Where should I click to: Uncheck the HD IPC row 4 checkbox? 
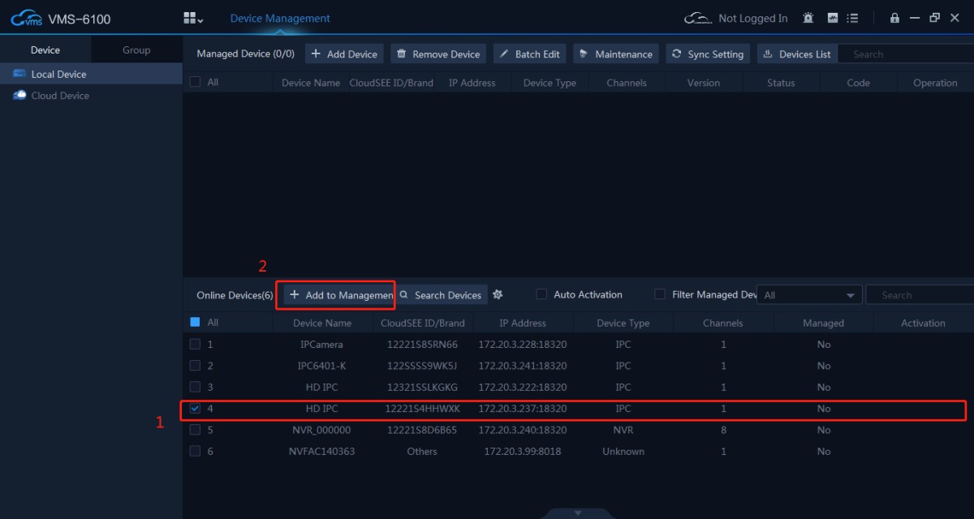point(195,409)
